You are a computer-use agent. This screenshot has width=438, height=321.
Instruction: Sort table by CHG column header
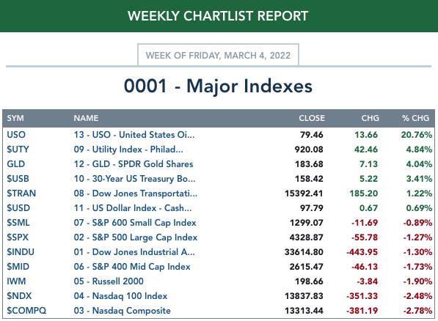[x=370, y=118]
